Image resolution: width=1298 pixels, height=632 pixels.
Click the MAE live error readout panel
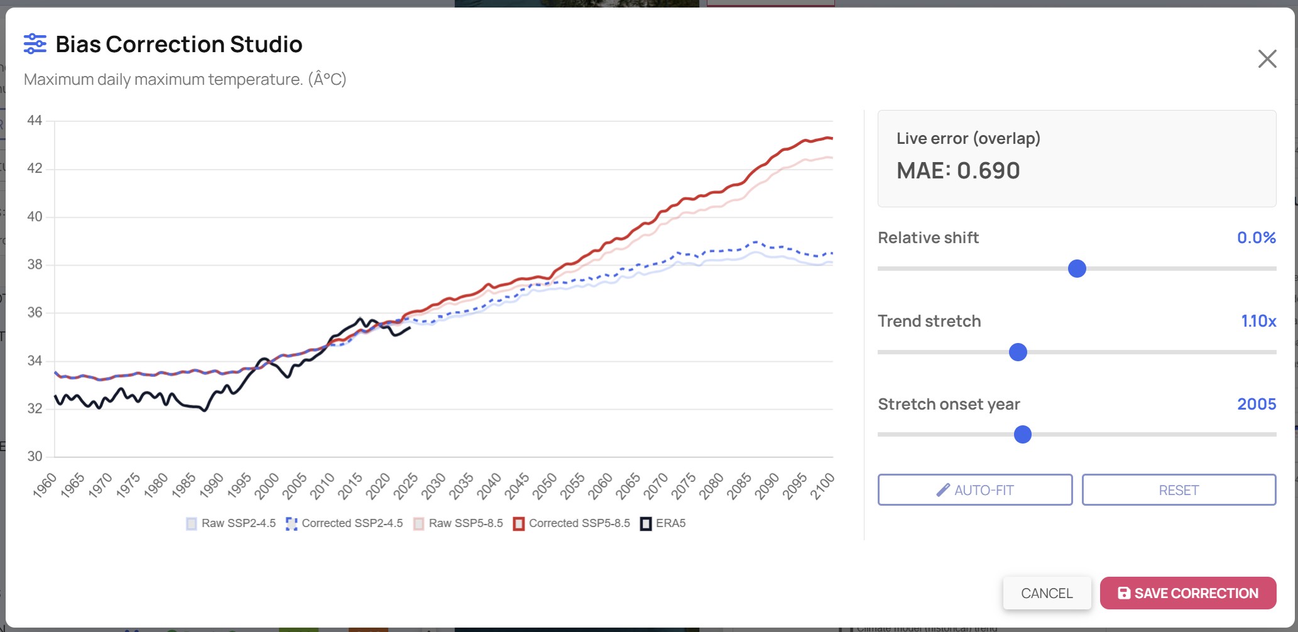click(1077, 158)
